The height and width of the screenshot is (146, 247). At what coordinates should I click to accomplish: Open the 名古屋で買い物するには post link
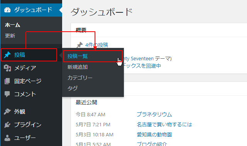coord(164,124)
